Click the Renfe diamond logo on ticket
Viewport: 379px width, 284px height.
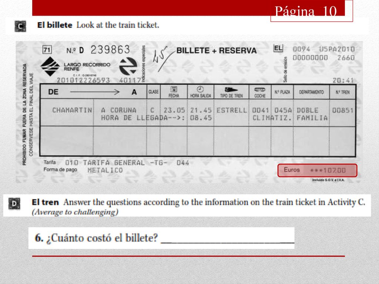pos(50,67)
